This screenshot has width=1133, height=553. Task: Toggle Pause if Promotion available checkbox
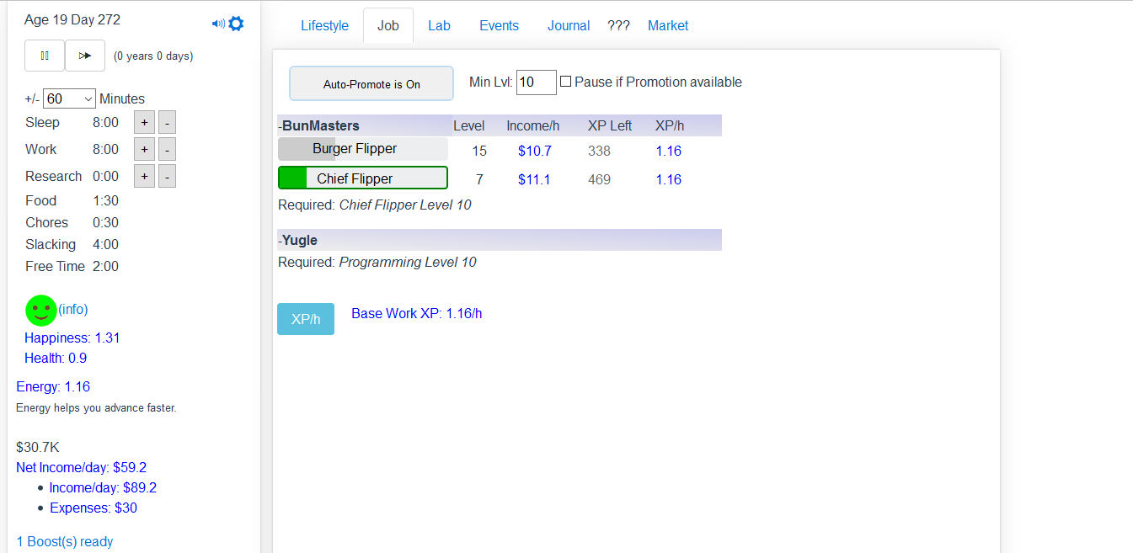coord(566,82)
